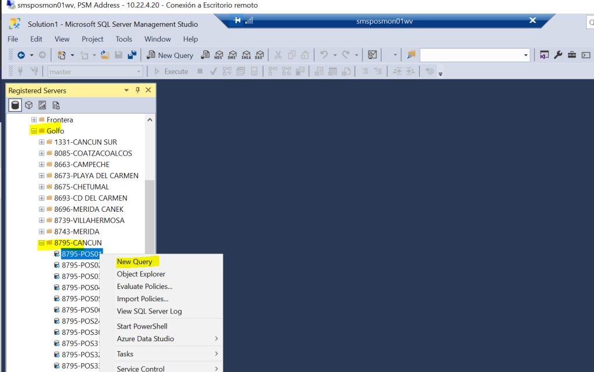The height and width of the screenshot is (372, 594).
Task: Toggle IntelliSense Enabled button
Action: coord(254,71)
